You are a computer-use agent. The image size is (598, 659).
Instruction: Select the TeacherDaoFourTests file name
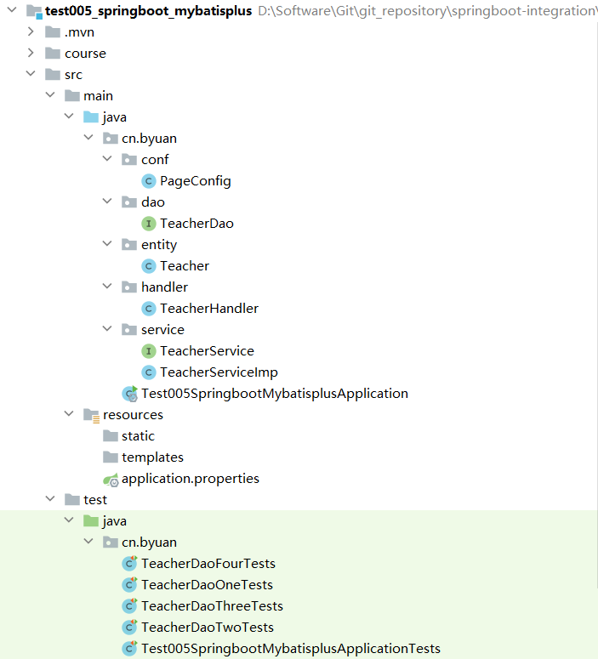(x=208, y=564)
